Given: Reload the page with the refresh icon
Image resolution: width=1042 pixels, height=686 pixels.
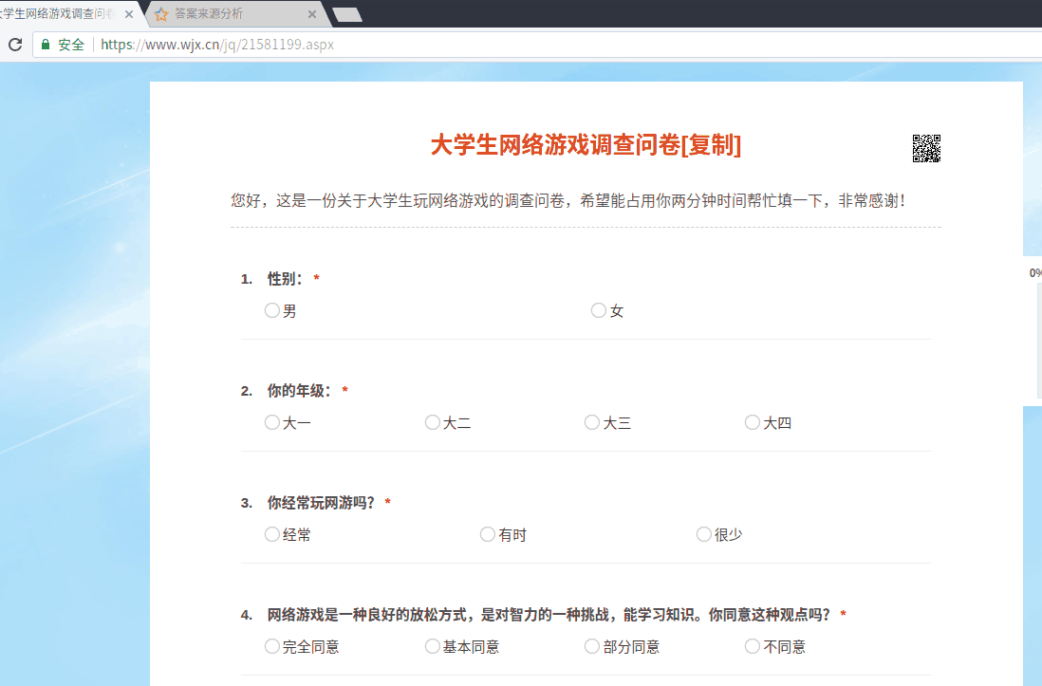Looking at the screenshot, I should [x=15, y=45].
